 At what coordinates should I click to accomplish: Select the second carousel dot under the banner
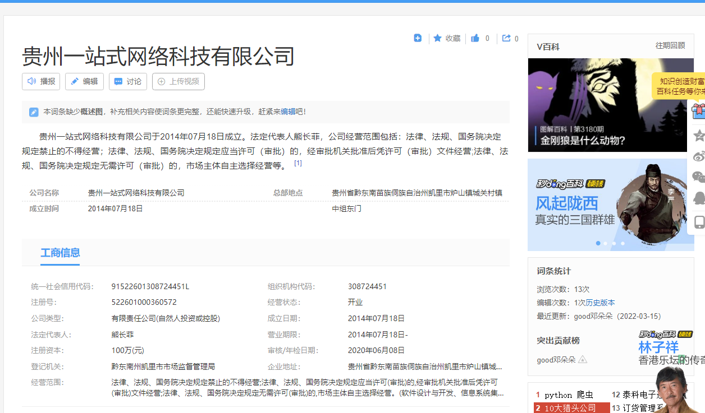click(606, 243)
